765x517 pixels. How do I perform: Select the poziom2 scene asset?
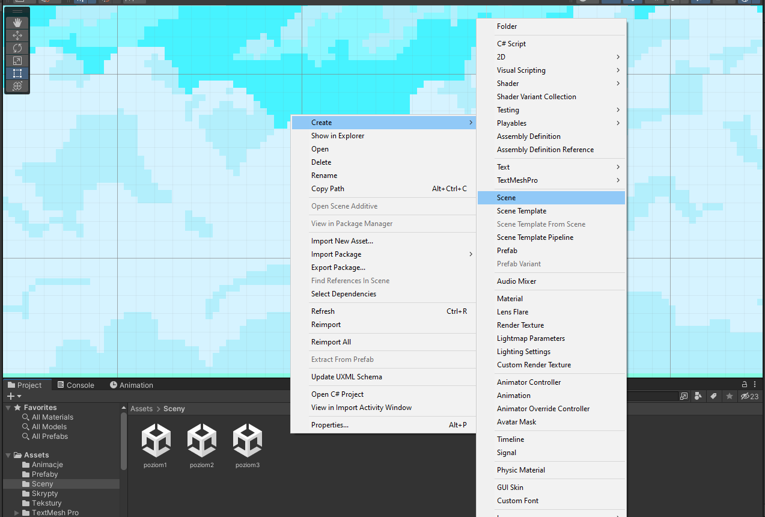[202, 445]
